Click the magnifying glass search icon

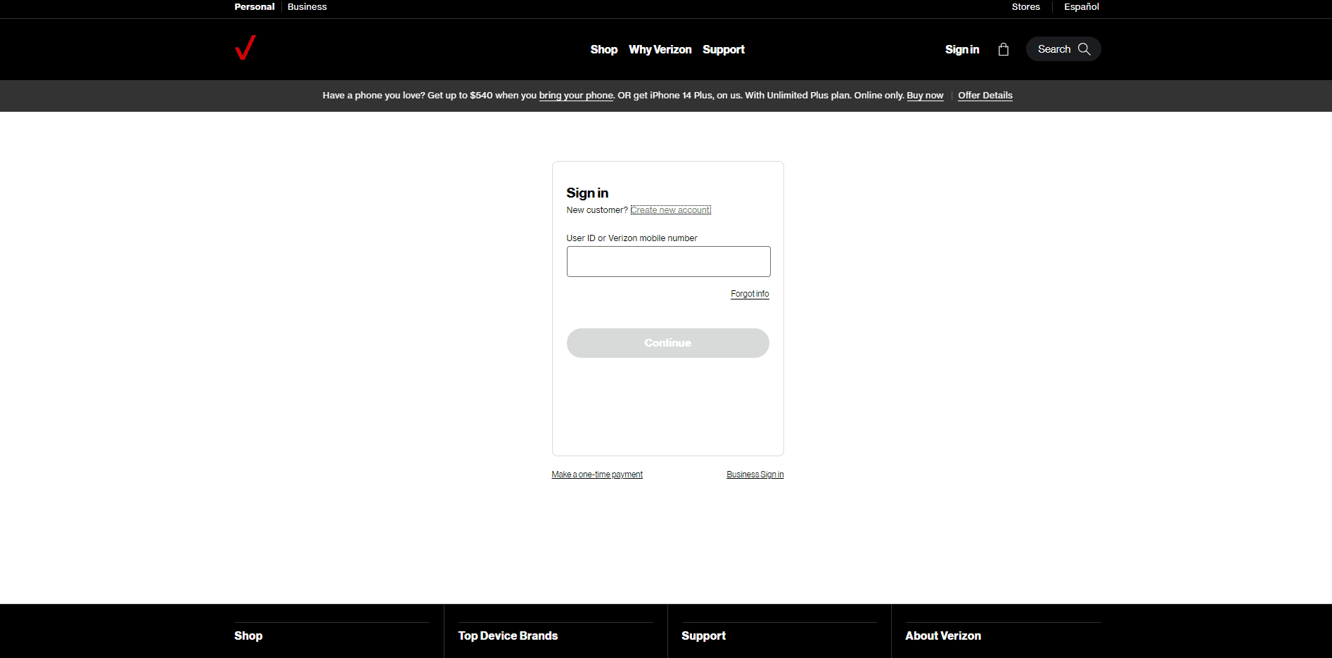pos(1084,49)
